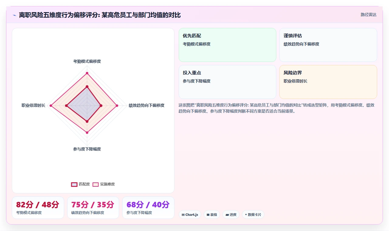
Task: Click the lightning icon beside the page title
Action: pyautogui.click(x=15, y=15)
